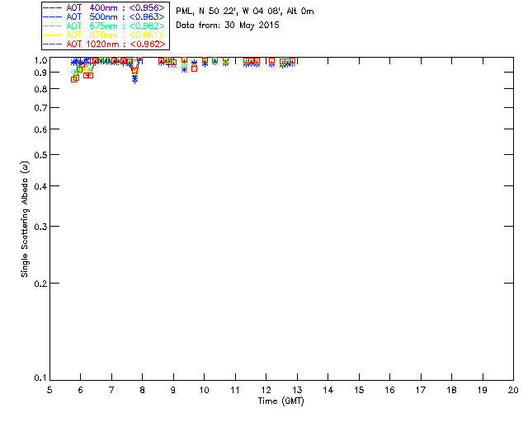Viewport: 528px width, 422px height.
Task: Click the y-axis tick label 0.5
Action: 40,155
